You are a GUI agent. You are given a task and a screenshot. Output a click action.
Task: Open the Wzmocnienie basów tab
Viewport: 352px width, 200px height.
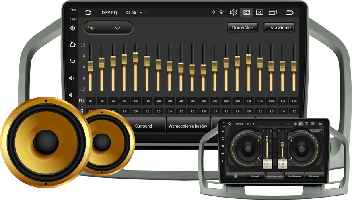pyautogui.click(x=188, y=126)
